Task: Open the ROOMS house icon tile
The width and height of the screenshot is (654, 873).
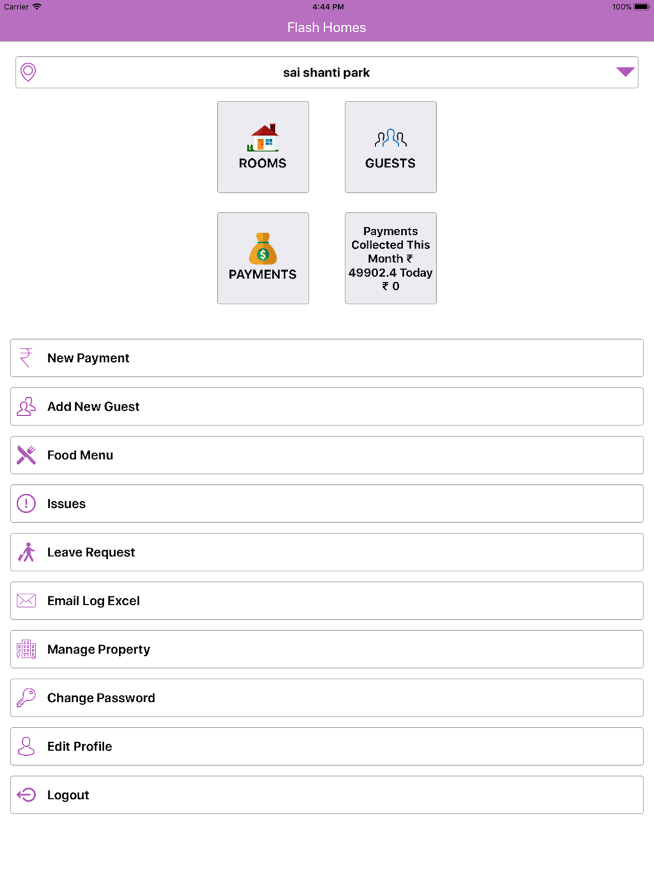Action: (263, 147)
